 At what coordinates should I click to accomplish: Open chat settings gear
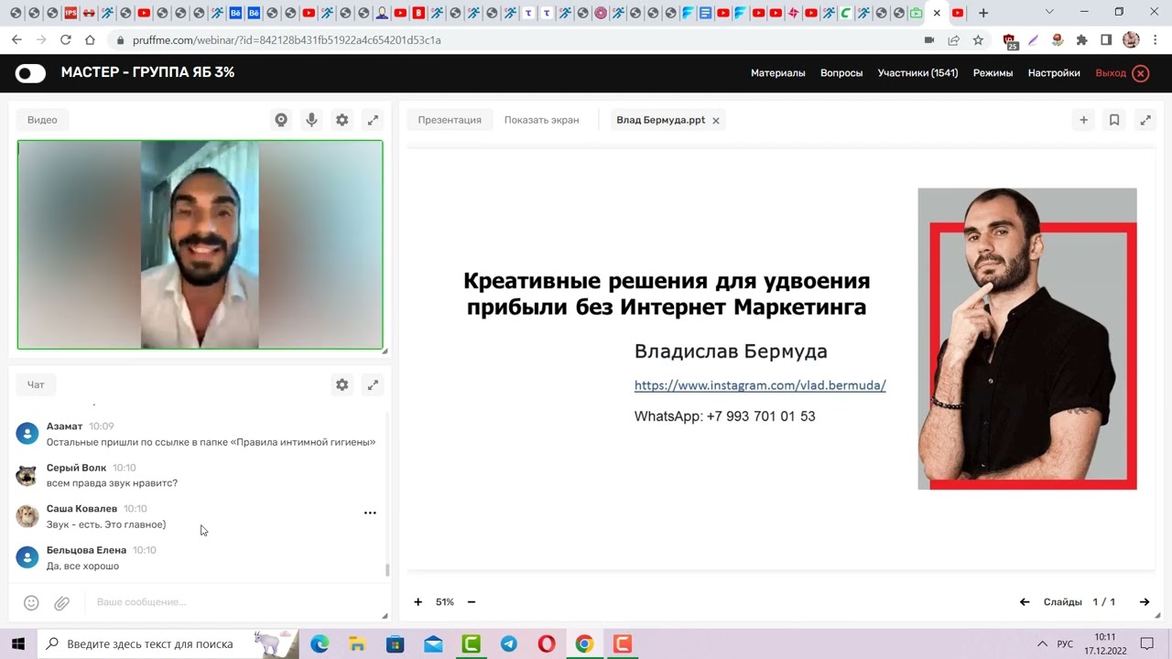tap(342, 385)
